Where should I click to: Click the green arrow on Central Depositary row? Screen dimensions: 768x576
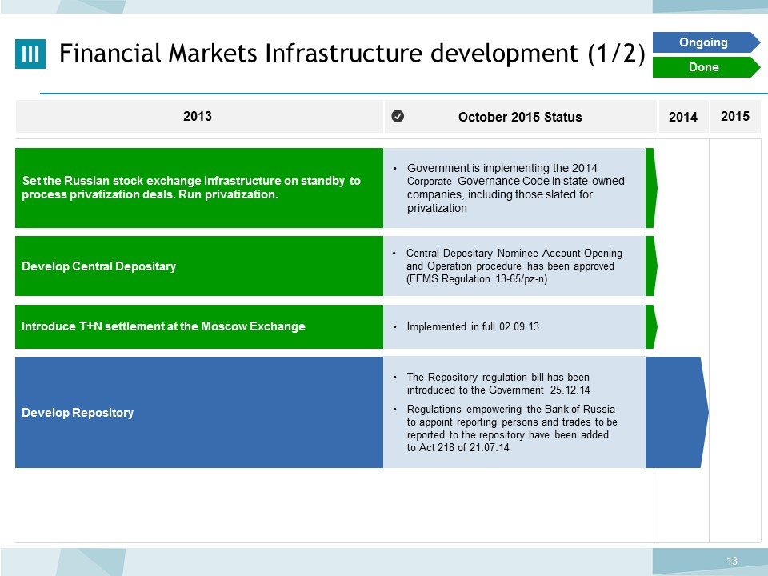pos(651,266)
